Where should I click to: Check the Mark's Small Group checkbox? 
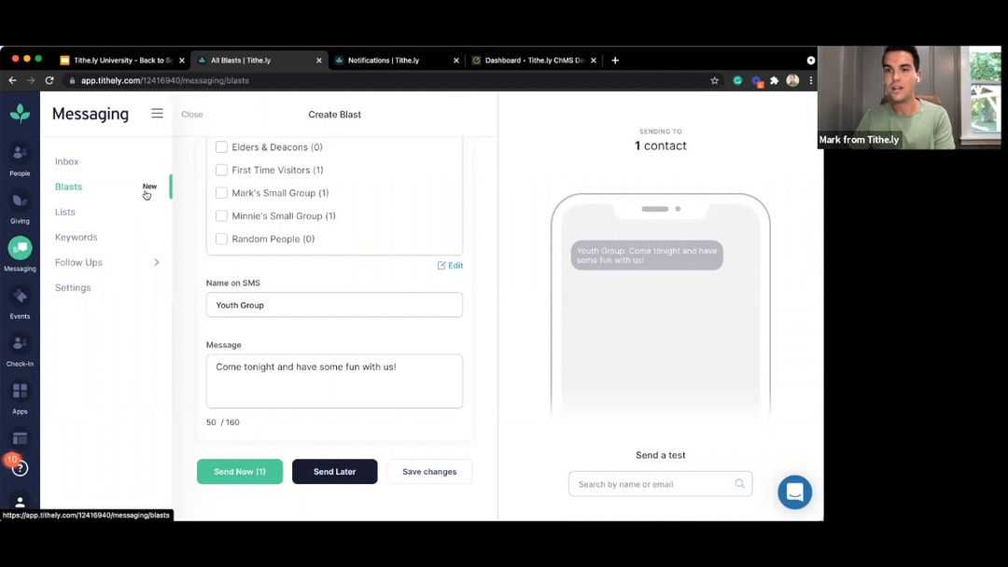point(221,192)
